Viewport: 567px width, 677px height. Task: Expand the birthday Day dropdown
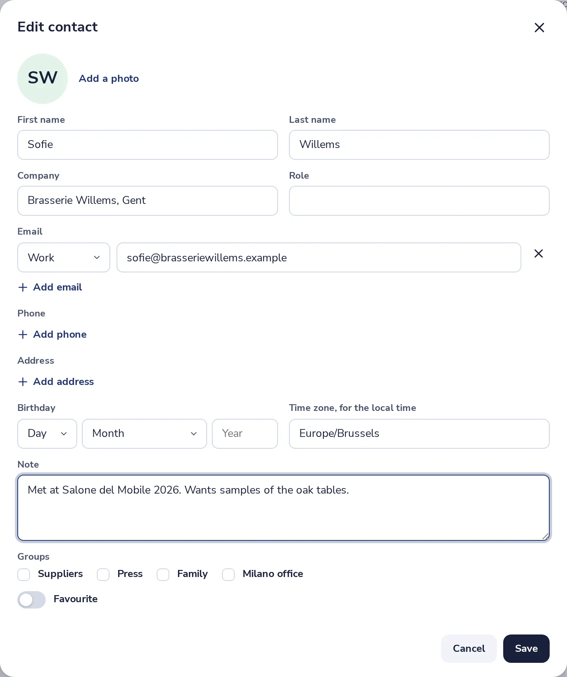[x=47, y=434]
